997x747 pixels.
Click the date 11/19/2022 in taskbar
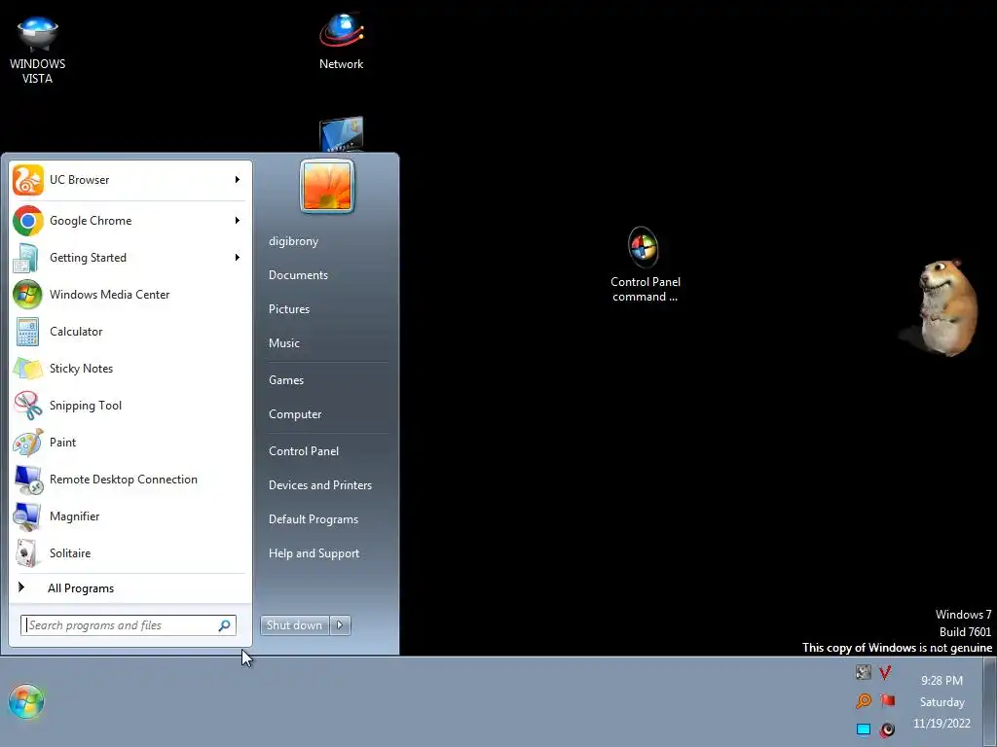pos(942,724)
